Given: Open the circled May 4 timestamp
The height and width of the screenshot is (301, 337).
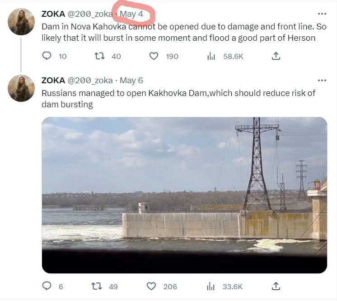Looking at the screenshot, I should 131,14.
